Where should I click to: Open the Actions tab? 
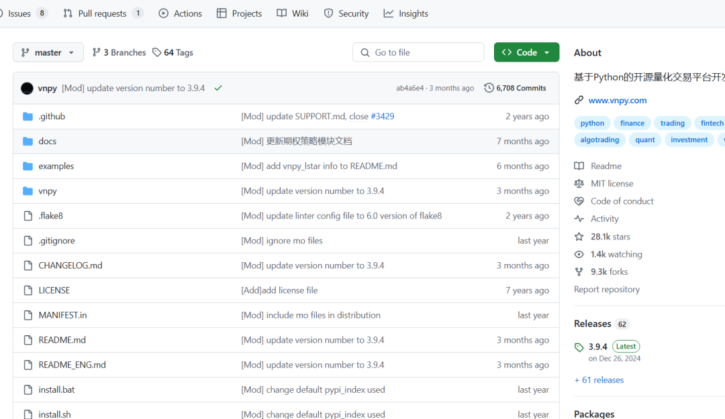[x=181, y=13]
